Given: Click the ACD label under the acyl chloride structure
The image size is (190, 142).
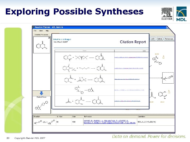Looking at the screenshot, I should pos(151,102).
